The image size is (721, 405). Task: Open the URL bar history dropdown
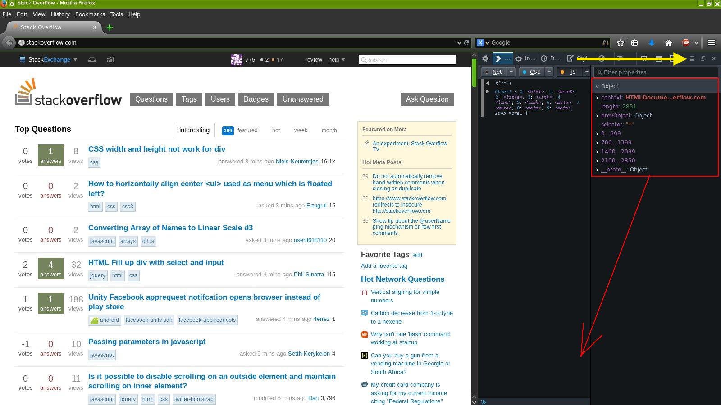click(x=459, y=43)
